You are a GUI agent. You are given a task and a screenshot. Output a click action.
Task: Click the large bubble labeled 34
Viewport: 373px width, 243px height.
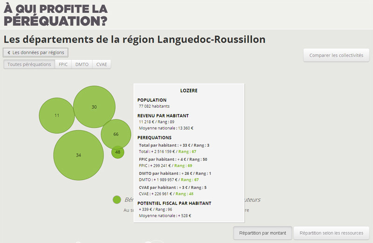[x=78, y=155]
